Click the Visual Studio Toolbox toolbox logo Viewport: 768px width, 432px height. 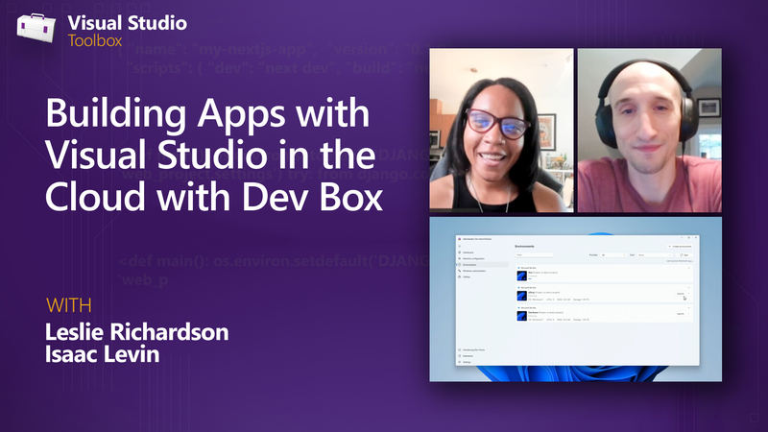pyautogui.click(x=36, y=28)
